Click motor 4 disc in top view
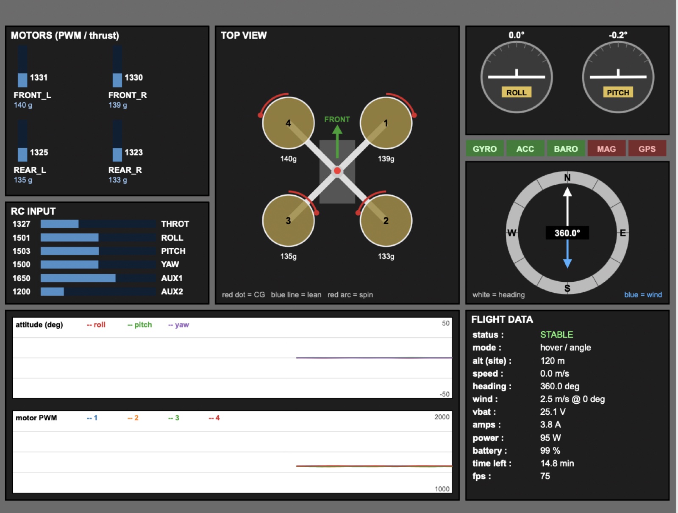Screen dimensions: 678x513 pyautogui.click(x=288, y=123)
